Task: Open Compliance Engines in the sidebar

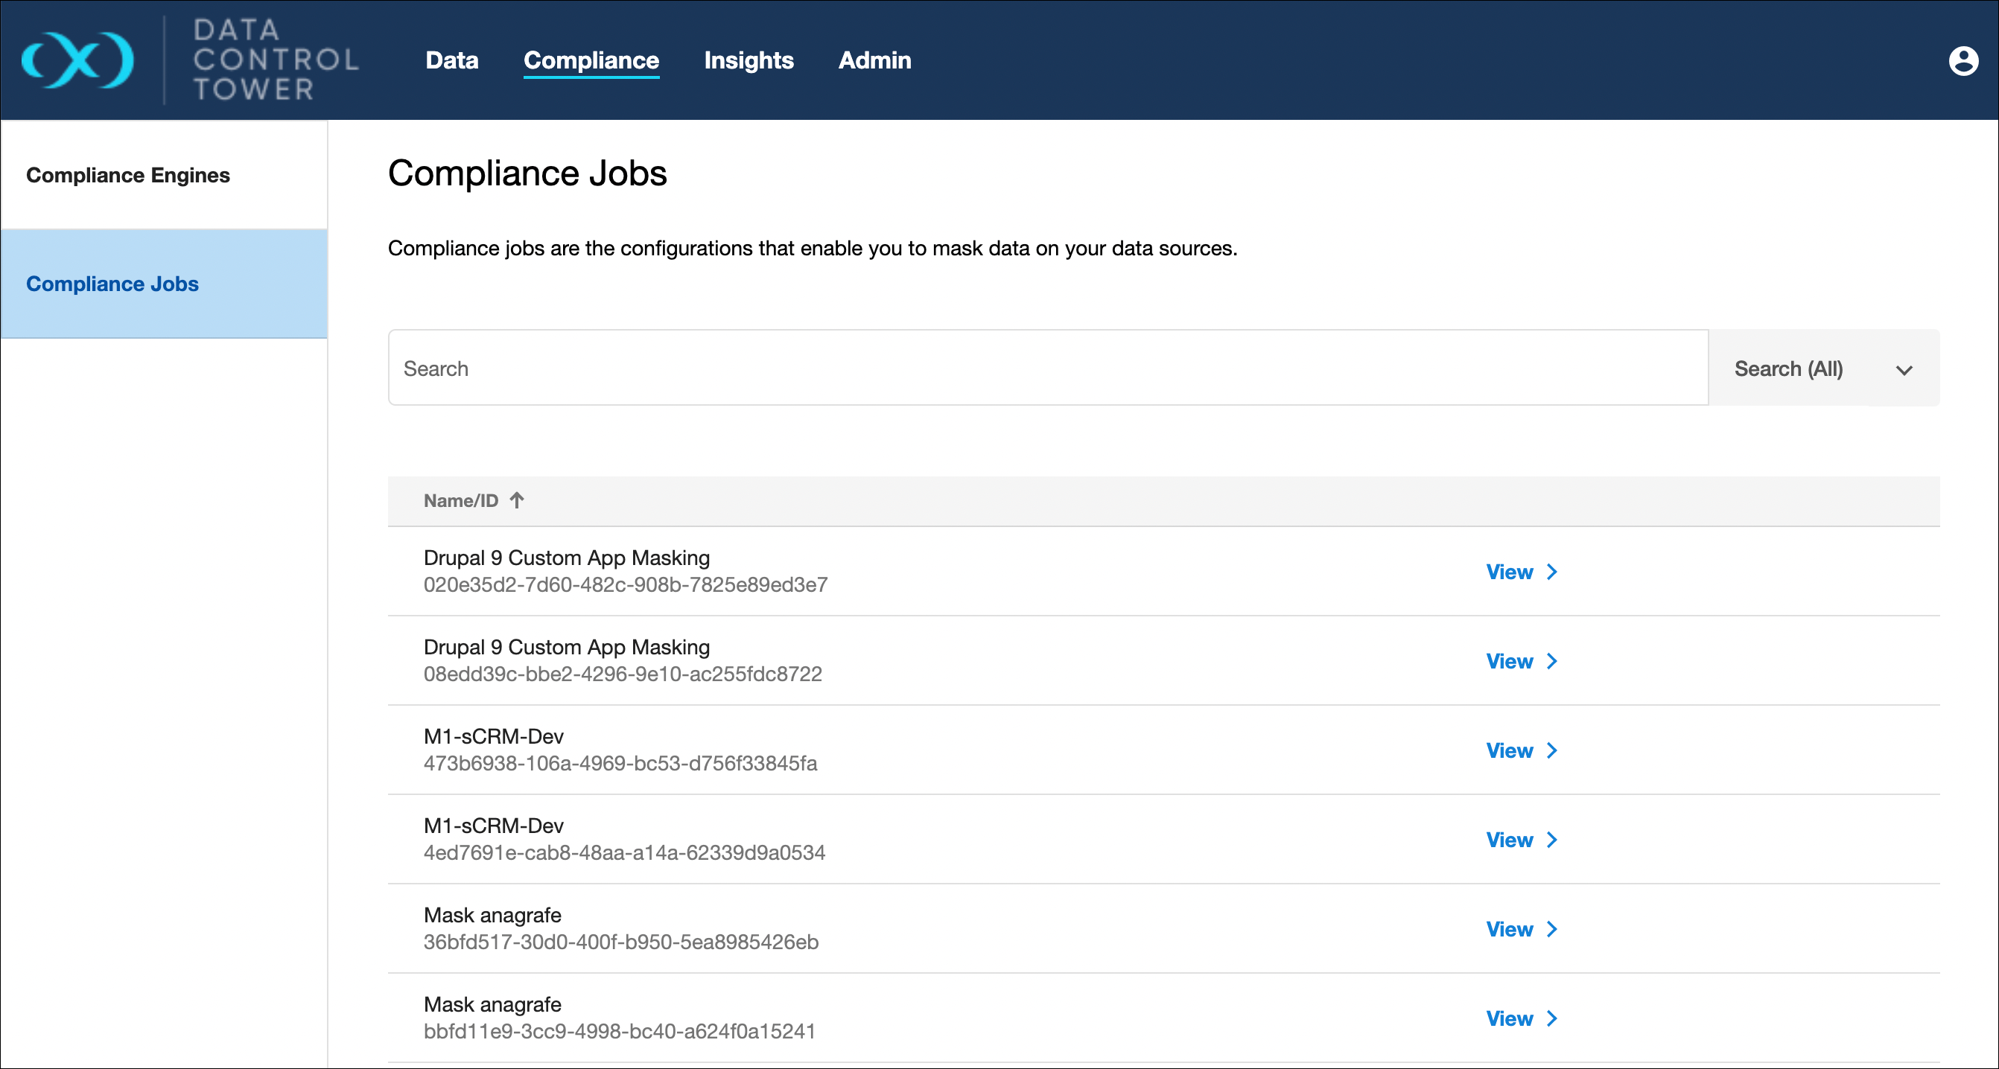Action: [128, 176]
